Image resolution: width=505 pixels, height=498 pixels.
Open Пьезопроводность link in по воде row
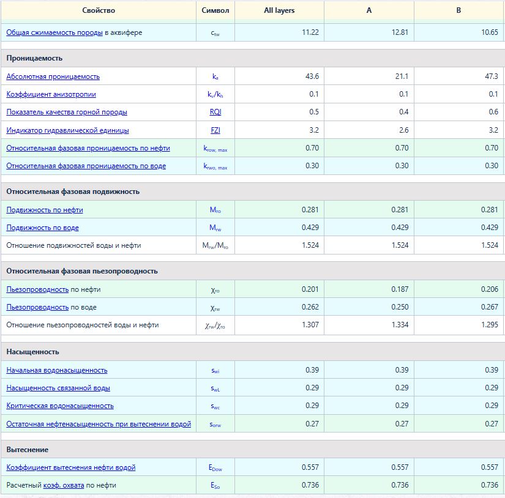(37, 307)
